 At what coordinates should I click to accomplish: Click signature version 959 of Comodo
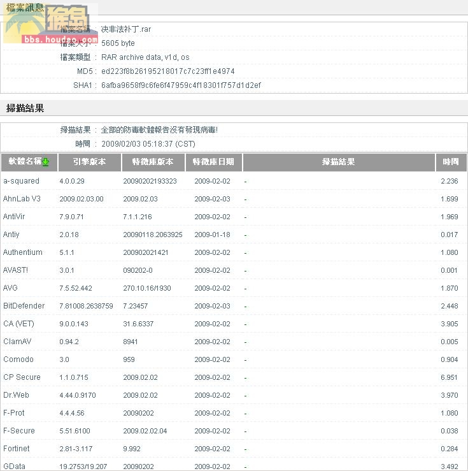click(x=129, y=359)
